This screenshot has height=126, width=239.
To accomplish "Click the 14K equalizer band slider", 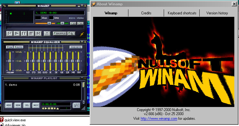I will [x=73, y=61].
